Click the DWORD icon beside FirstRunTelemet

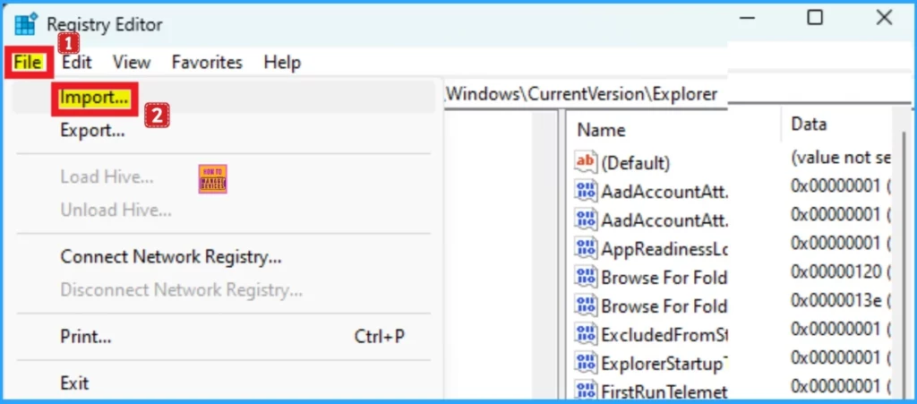[586, 391]
